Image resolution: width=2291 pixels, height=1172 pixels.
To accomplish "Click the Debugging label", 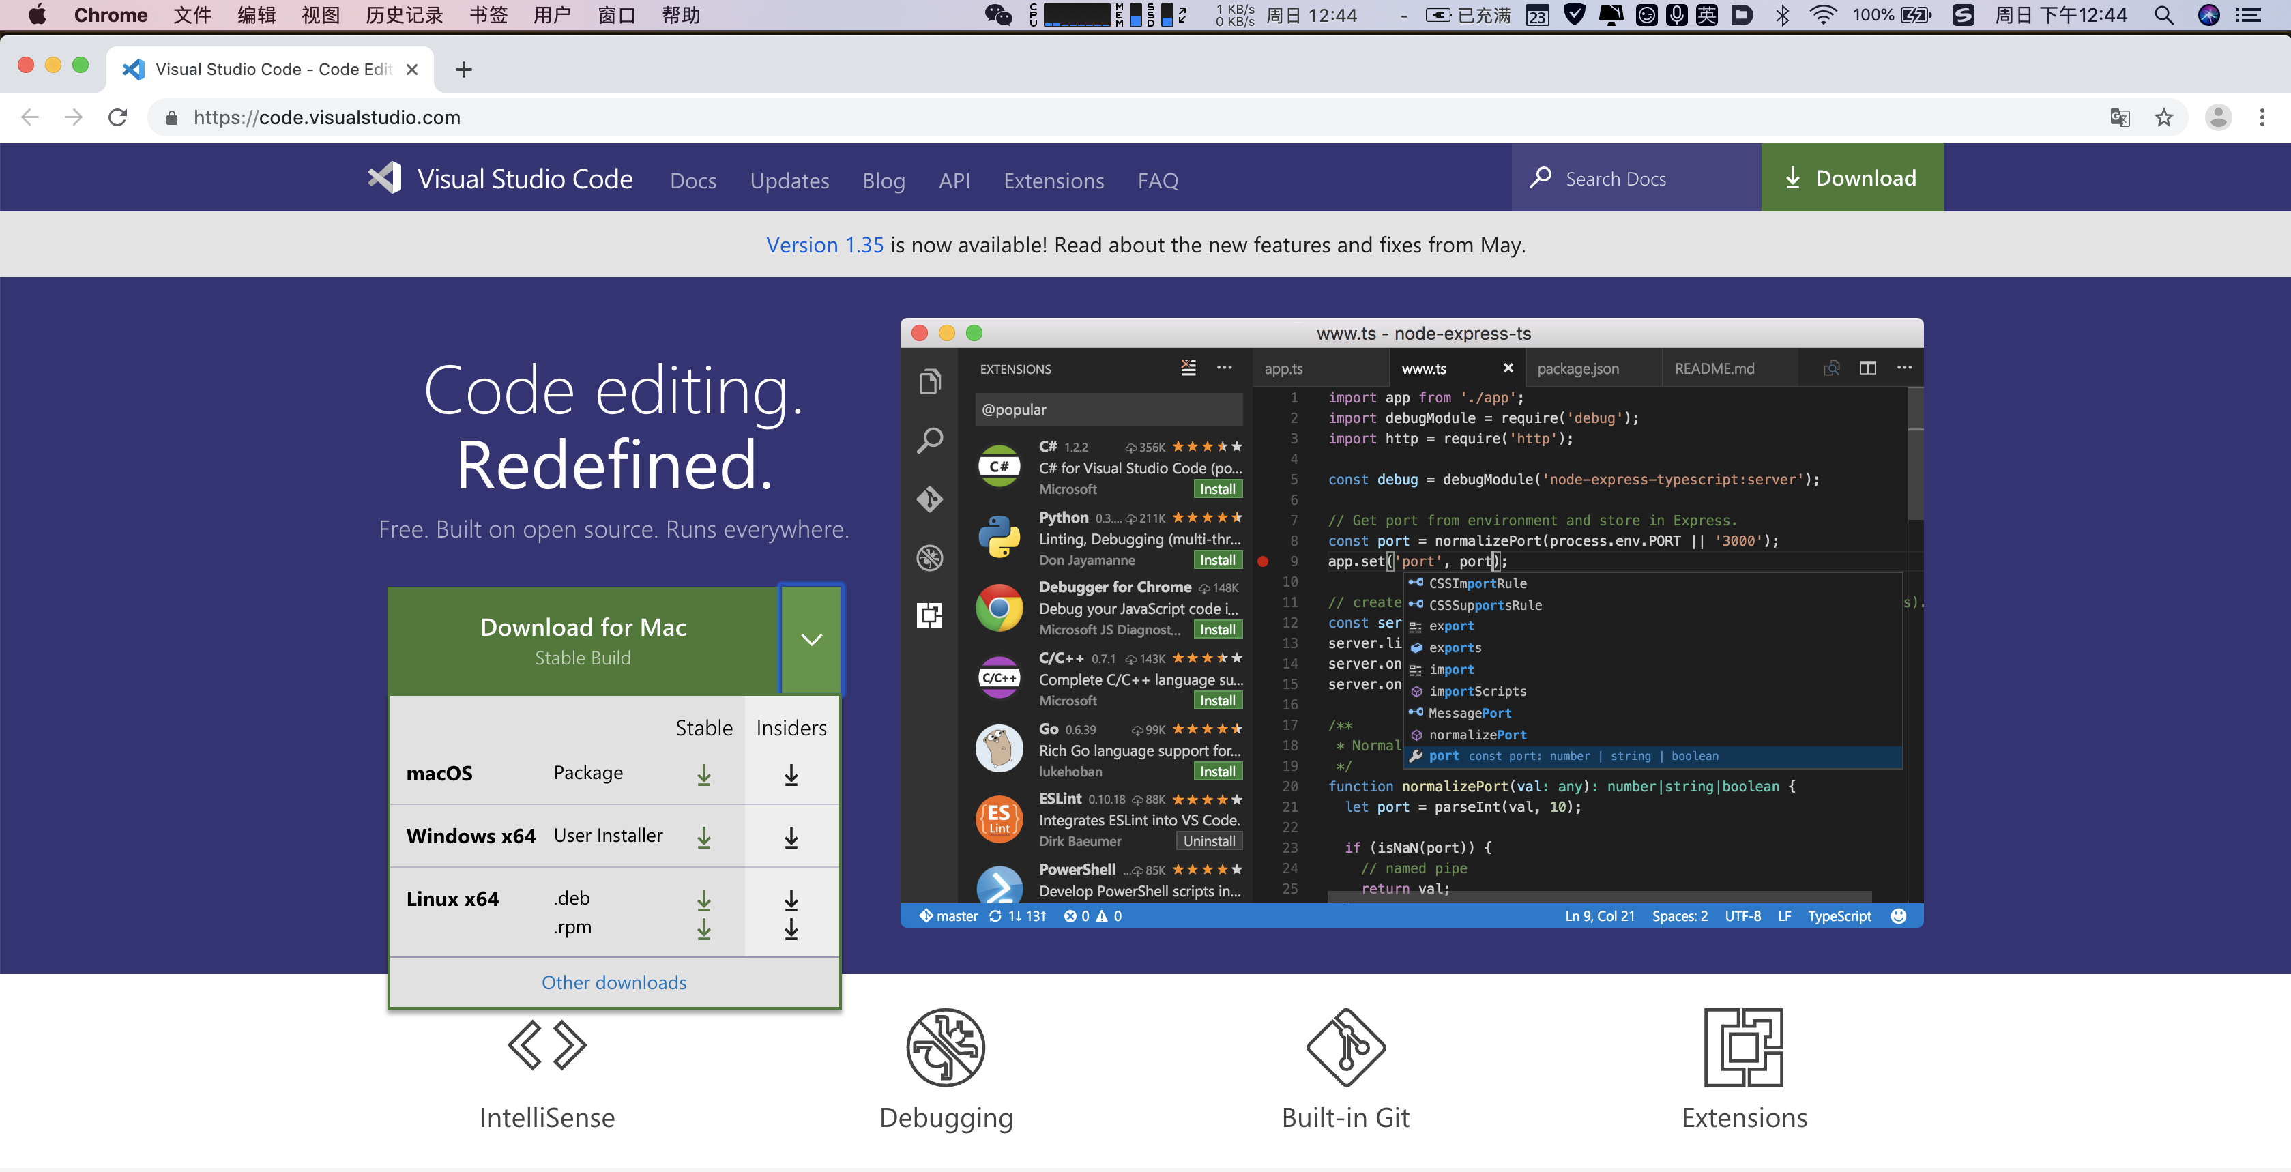I will tap(946, 1119).
